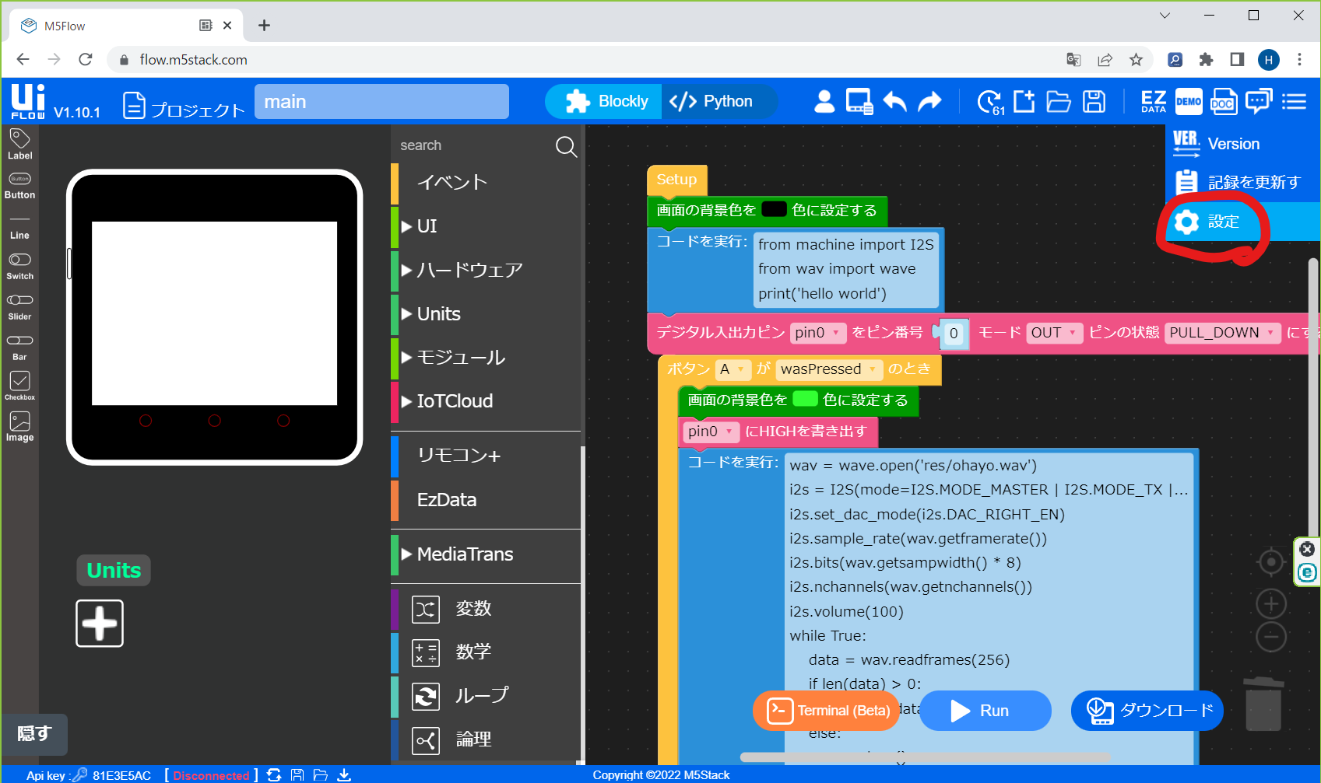The image size is (1321, 783).
Task: Open the 数学 block category
Action: (x=486, y=652)
